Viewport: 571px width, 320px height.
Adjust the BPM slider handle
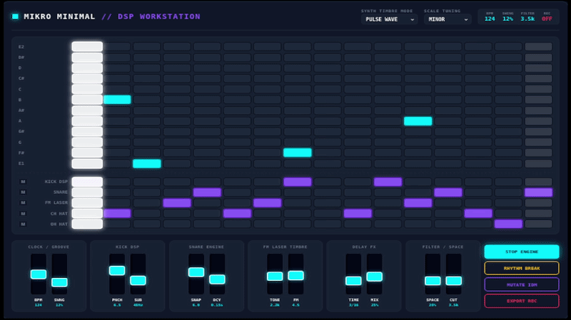tap(39, 274)
